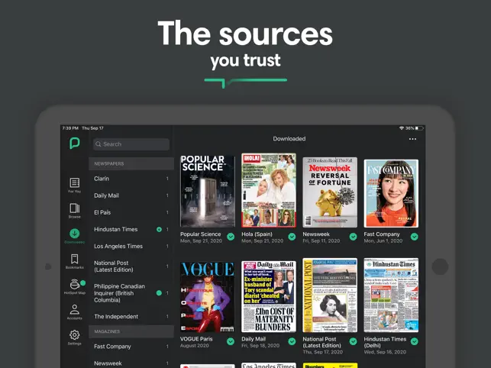Open the Fast Company cover
The height and width of the screenshot is (368, 491).
click(391, 193)
